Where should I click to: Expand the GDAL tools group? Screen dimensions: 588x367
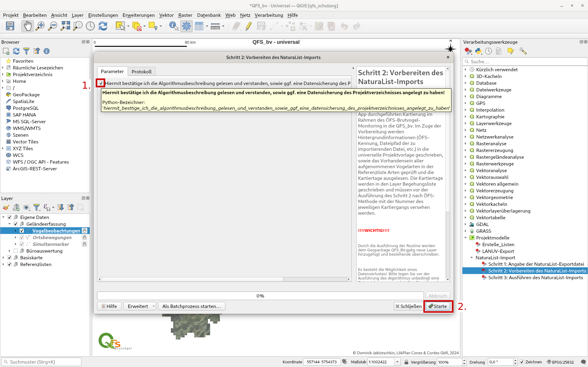pos(466,224)
